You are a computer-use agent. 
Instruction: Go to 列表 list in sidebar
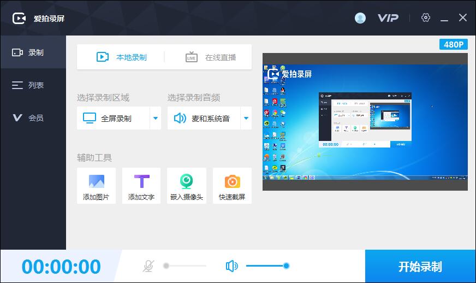33,85
